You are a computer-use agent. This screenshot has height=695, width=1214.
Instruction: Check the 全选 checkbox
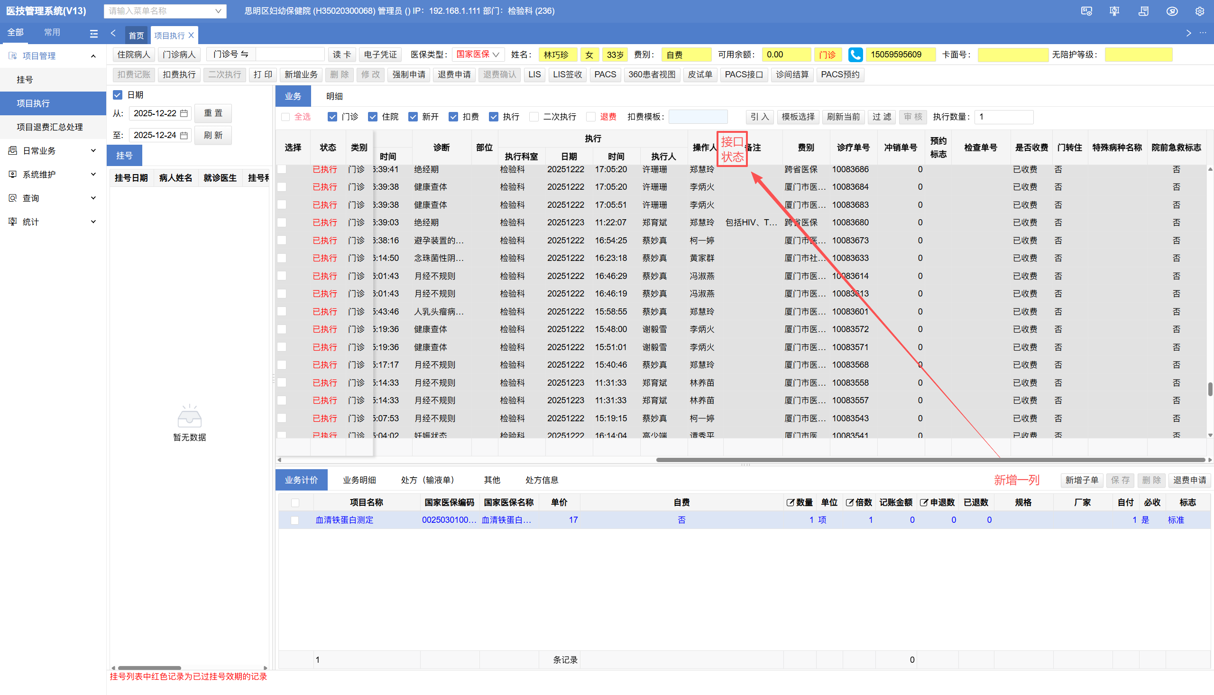coord(285,117)
